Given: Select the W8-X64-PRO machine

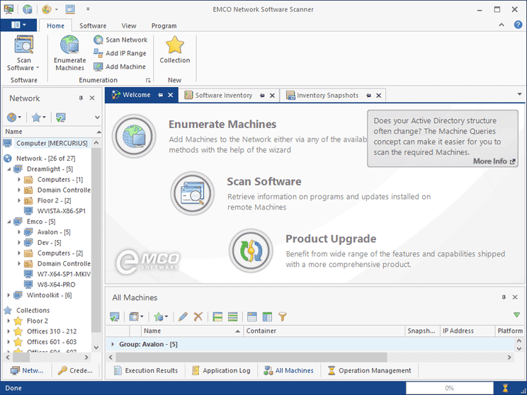Looking at the screenshot, I should tap(56, 285).
